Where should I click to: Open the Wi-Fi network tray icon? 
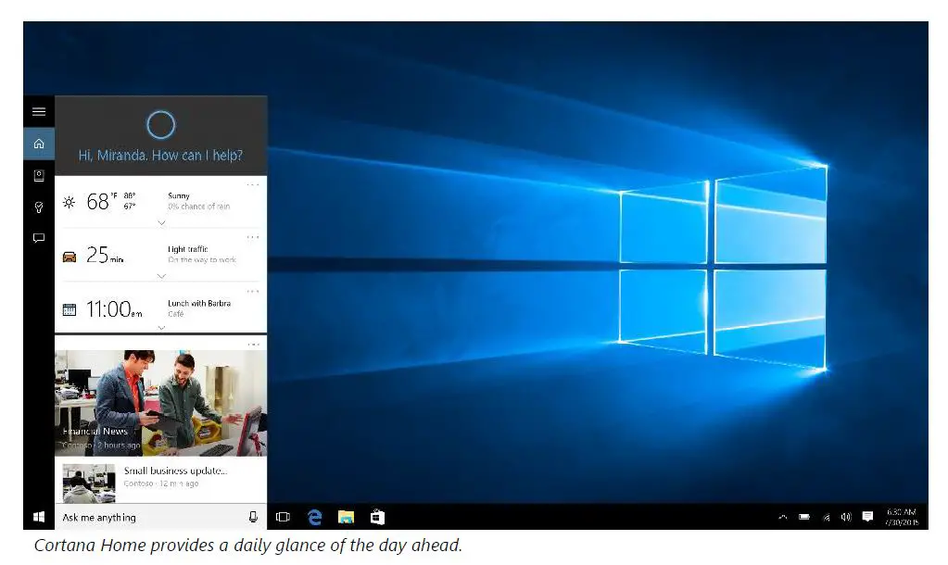pyautogui.click(x=826, y=517)
